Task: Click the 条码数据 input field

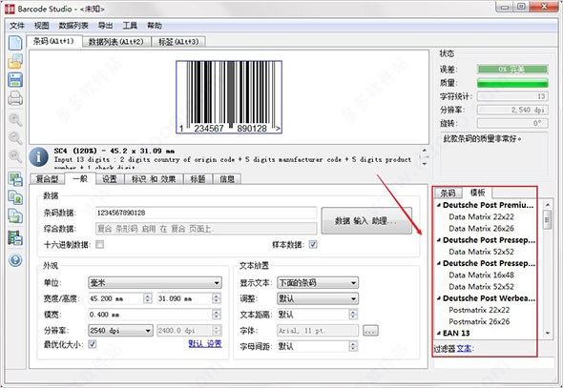Action: coord(206,213)
